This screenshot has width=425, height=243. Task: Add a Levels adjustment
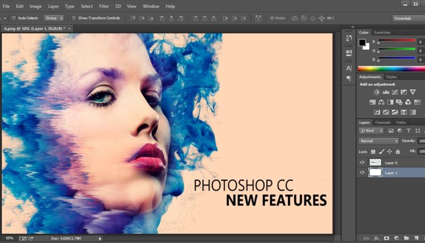pos(385,92)
